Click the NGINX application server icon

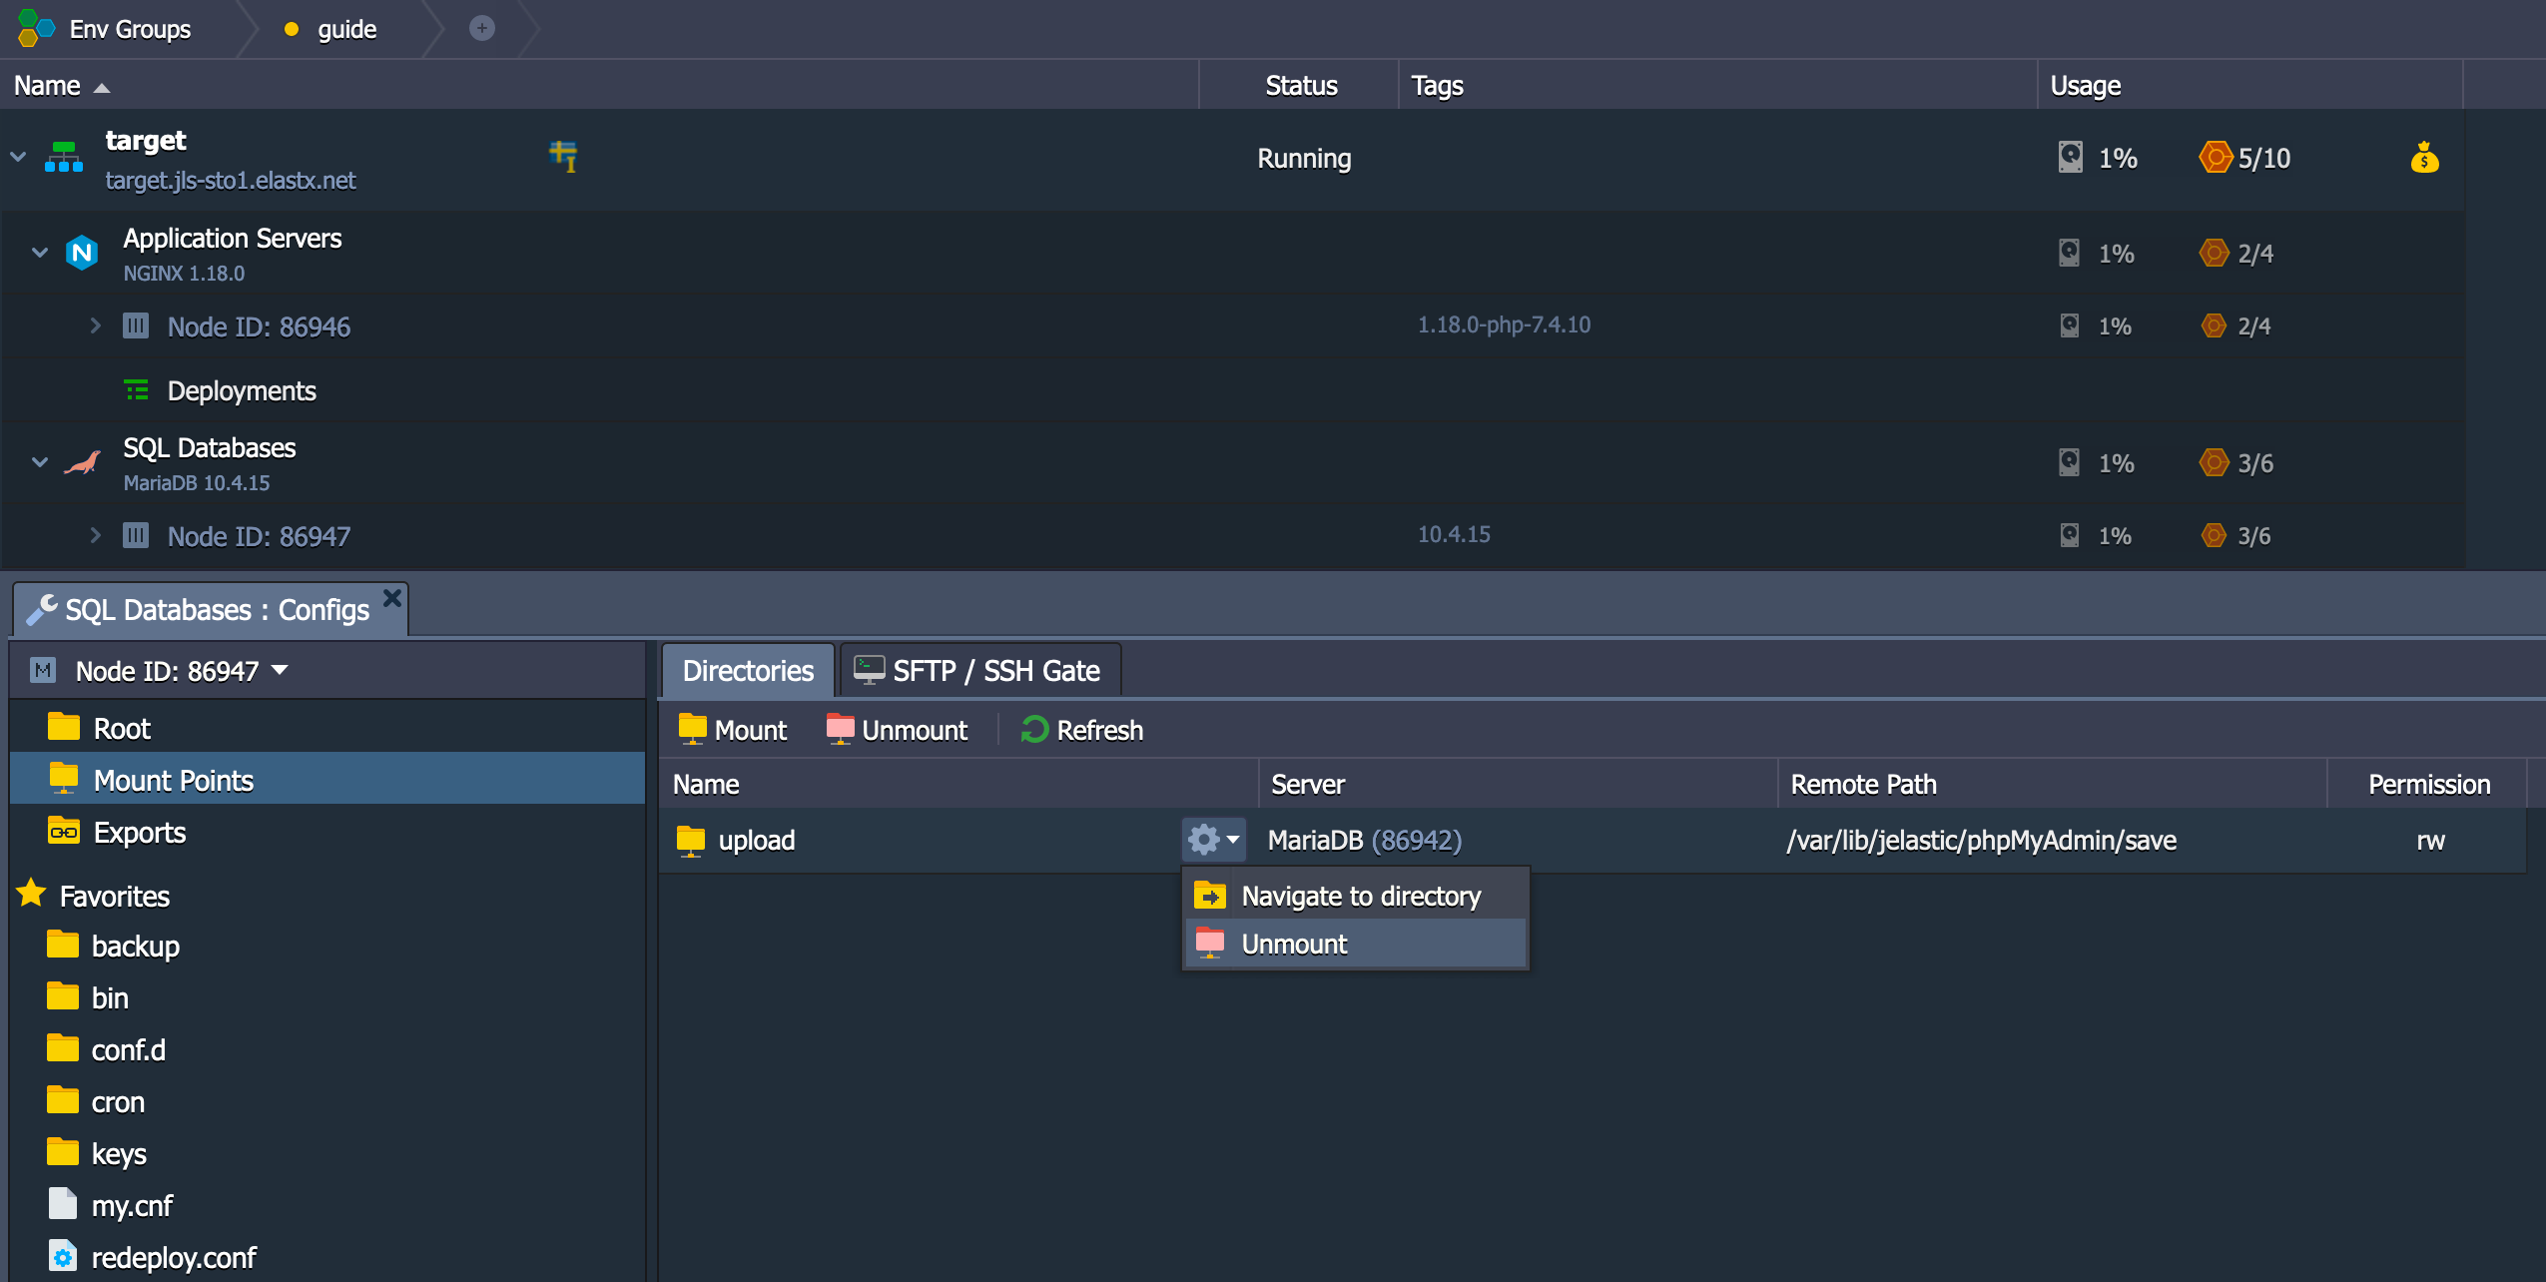82,253
